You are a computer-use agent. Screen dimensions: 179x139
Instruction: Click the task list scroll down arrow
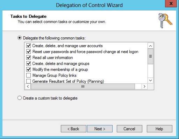pos(150,80)
